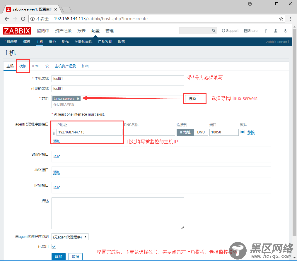This screenshot has width=297, height=261.
Task: Go to 动作 submenu
Action: 65,42
